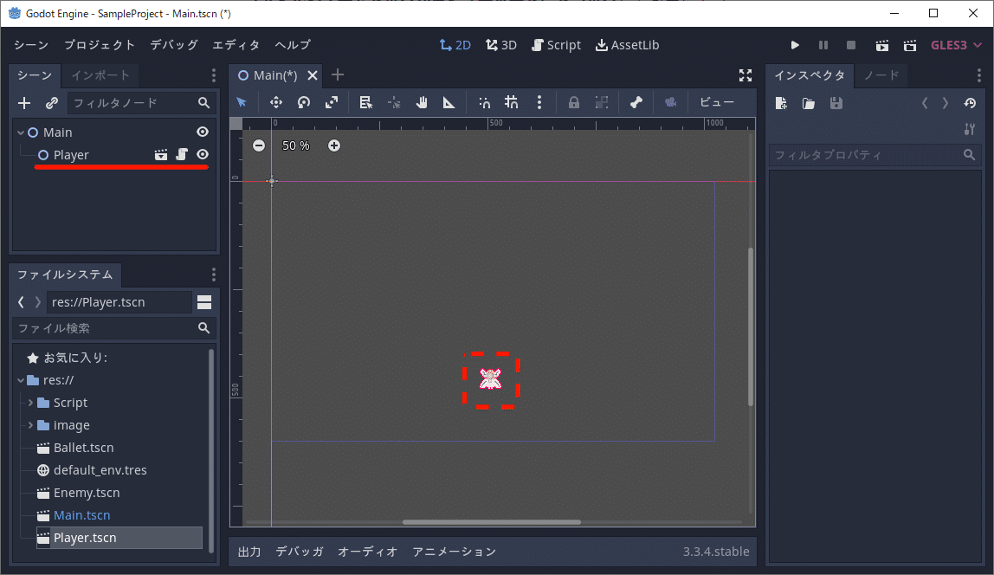Viewport: 994px width, 575px height.
Task: Select default_env.tres file
Action: click(x=100, y=470)
